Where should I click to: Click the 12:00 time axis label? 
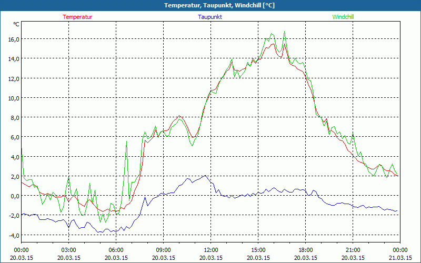[211, 250]
